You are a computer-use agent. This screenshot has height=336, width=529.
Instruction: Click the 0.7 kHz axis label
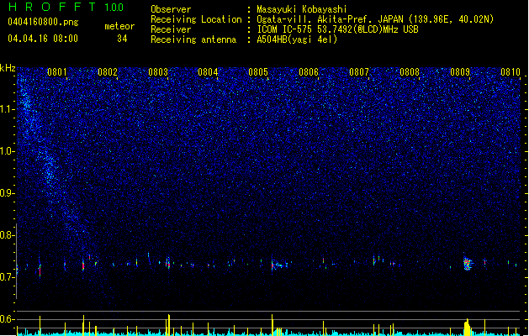pos(7,277)
